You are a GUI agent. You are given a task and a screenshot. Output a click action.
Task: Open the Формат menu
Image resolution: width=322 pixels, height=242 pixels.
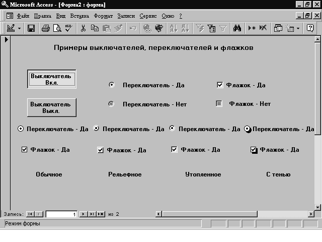pos(103,16)
